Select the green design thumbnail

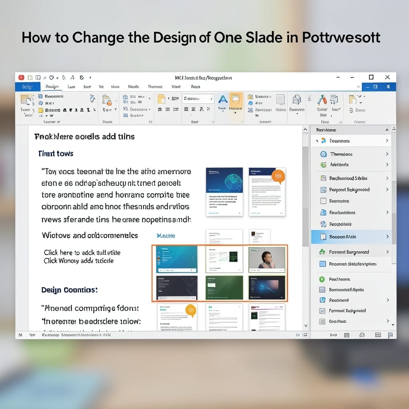coord(224,288)
